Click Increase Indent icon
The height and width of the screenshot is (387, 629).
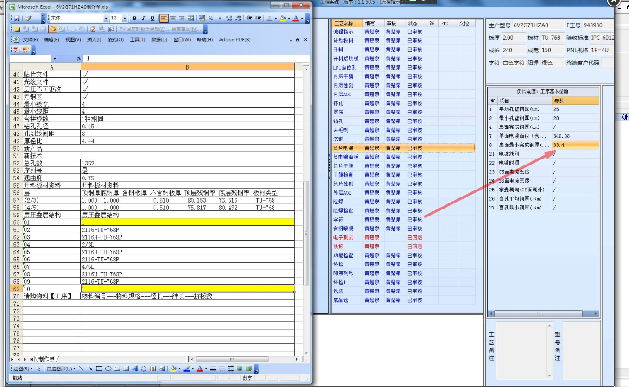[x=258, y=18]
